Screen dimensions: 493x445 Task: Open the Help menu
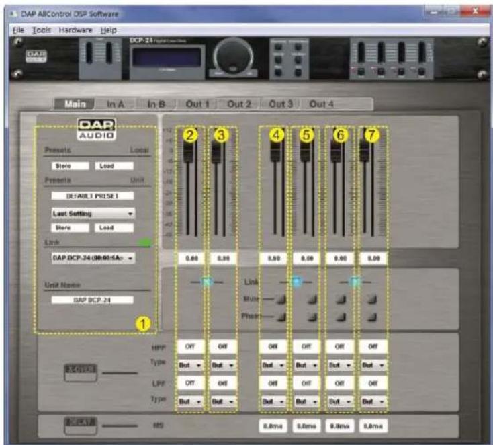(x=108, y=30)
